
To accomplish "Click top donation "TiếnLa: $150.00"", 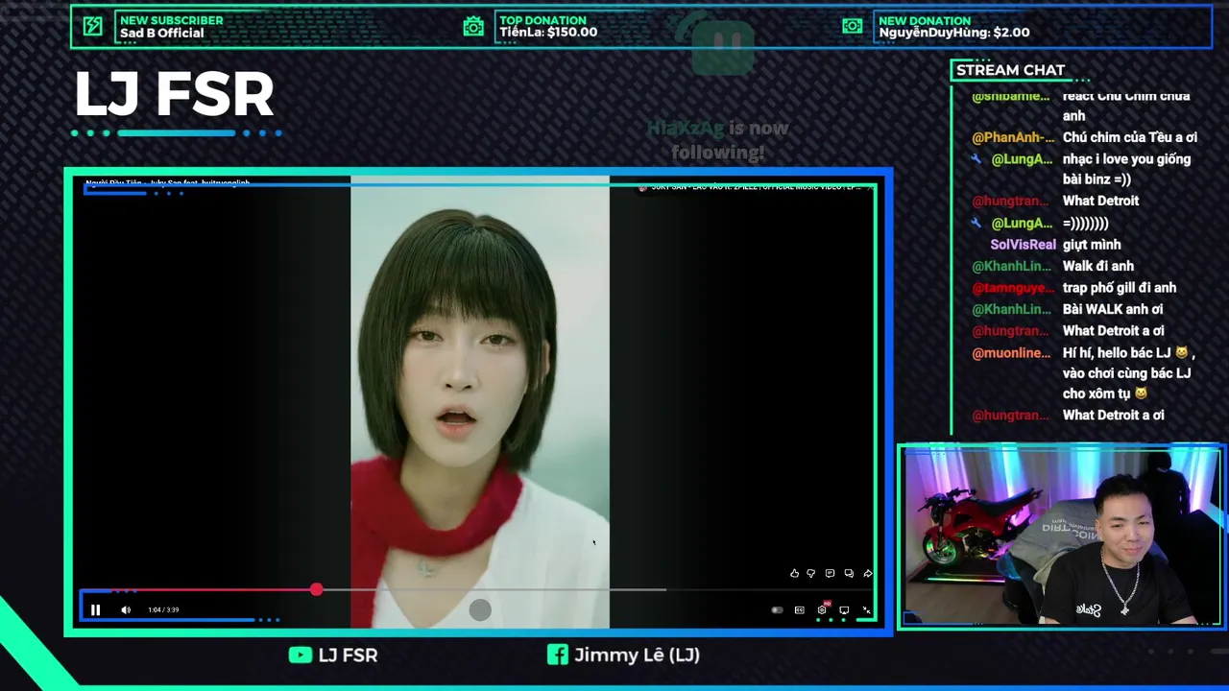I will 548,33.
